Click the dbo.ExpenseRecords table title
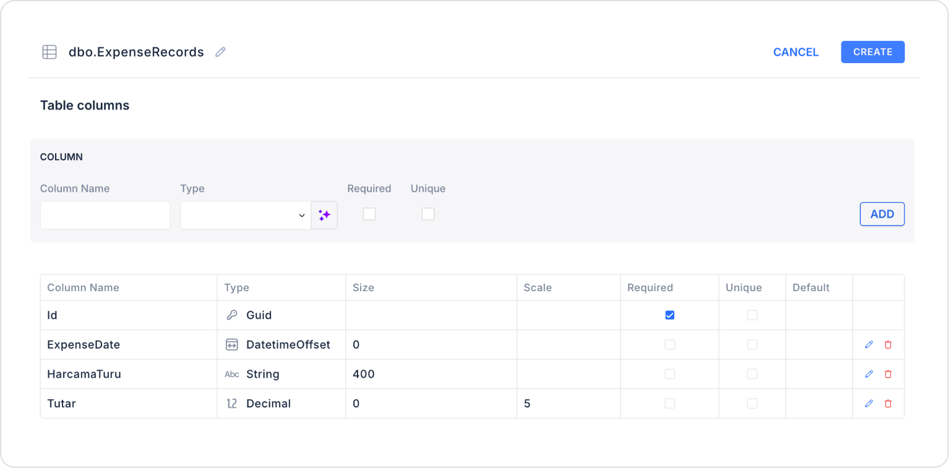 point(136,52)
